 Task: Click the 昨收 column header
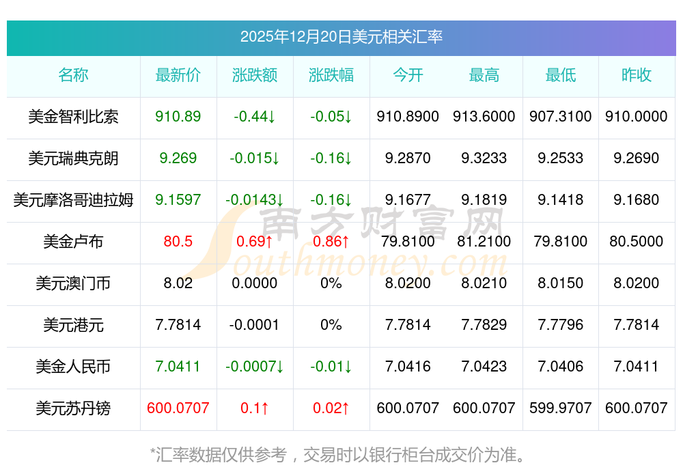pos(637,75)
